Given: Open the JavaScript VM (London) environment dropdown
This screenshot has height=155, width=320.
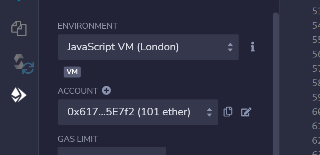Looking at the screenshot, I should point(148,47).
